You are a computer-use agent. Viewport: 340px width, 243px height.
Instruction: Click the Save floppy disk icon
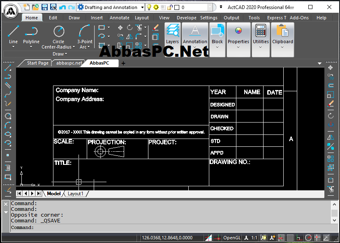pos(44,7)
